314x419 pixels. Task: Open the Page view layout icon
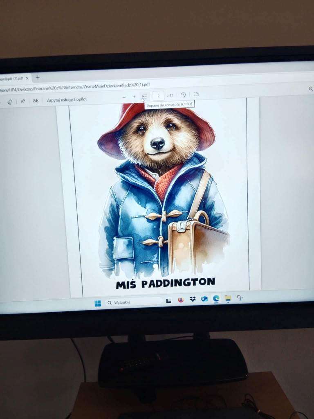pyautogui.click(x=196, y=95)
